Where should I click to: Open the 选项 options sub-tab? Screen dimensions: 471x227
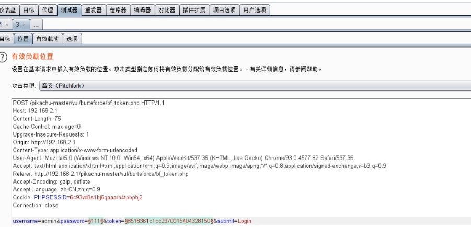point(72,39)
